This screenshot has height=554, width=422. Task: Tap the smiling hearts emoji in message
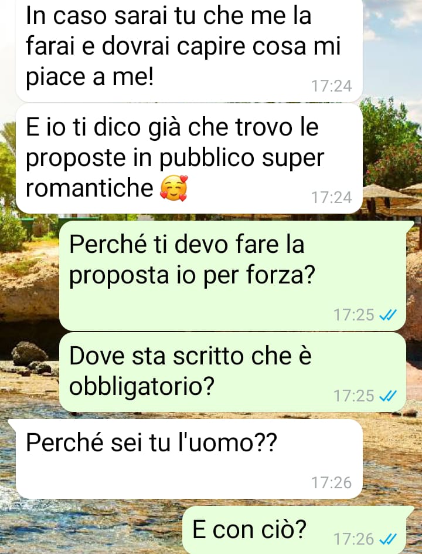point(173,188)
